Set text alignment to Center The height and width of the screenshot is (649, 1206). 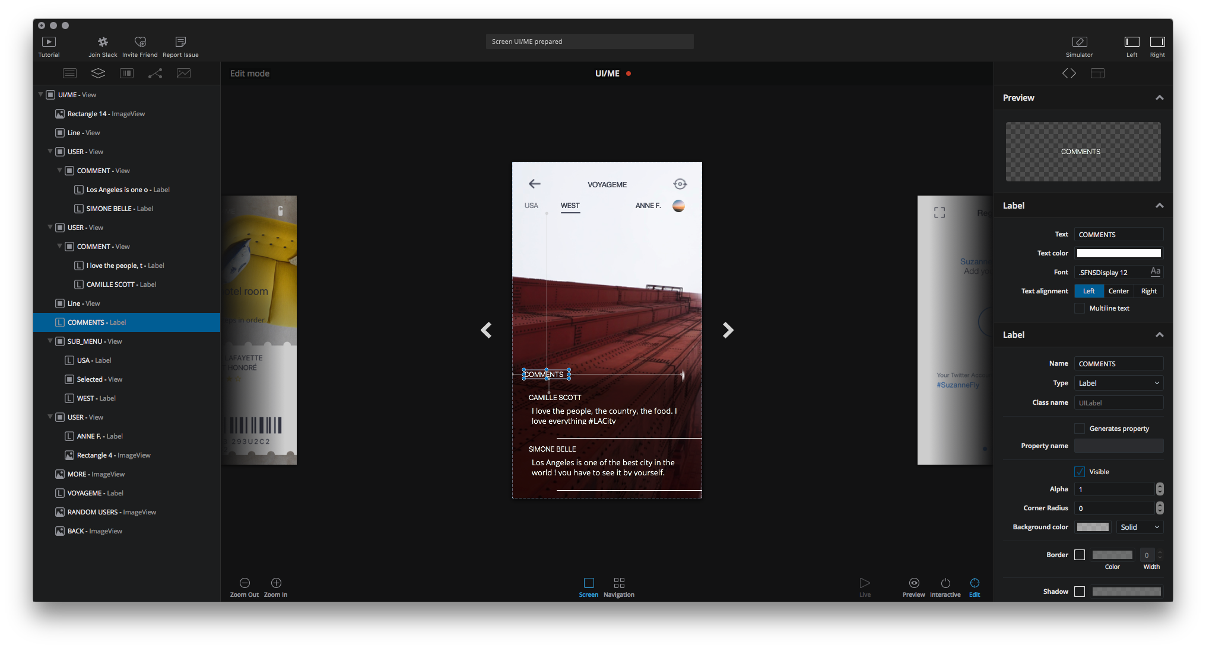[1118, 291]
